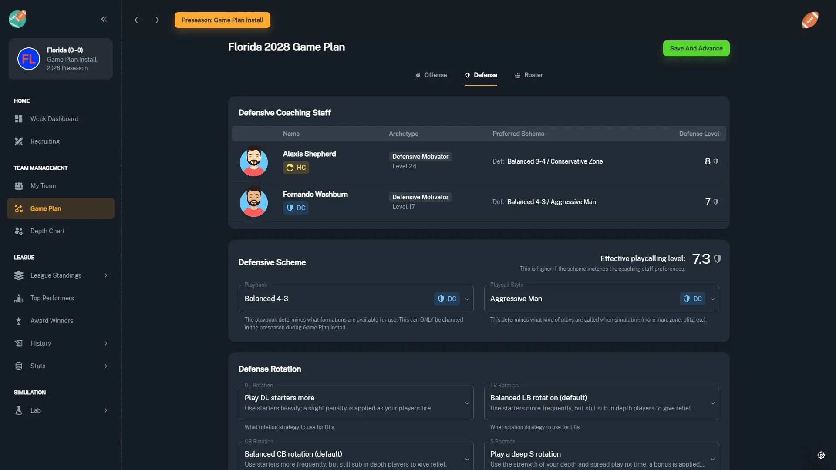
Task: Switch to the Roster tab
Action: click(529, 75)
